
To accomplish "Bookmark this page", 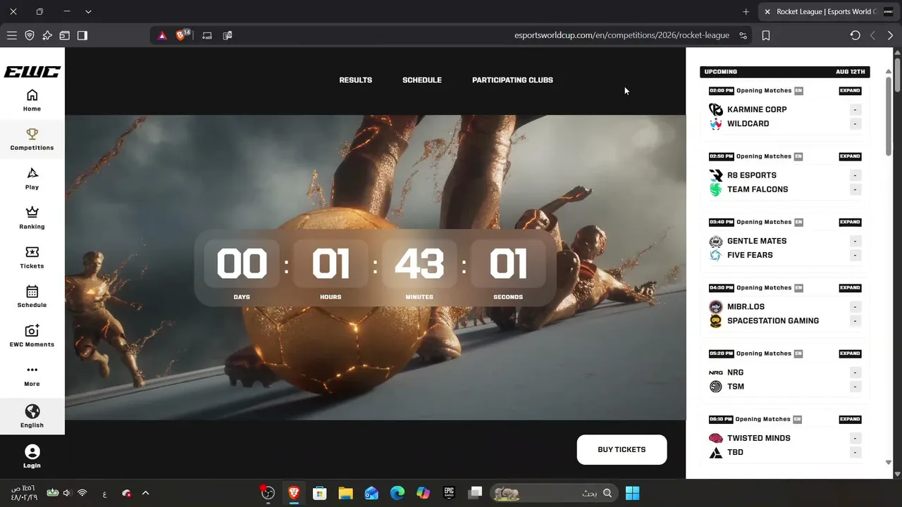I will [766, 35].
